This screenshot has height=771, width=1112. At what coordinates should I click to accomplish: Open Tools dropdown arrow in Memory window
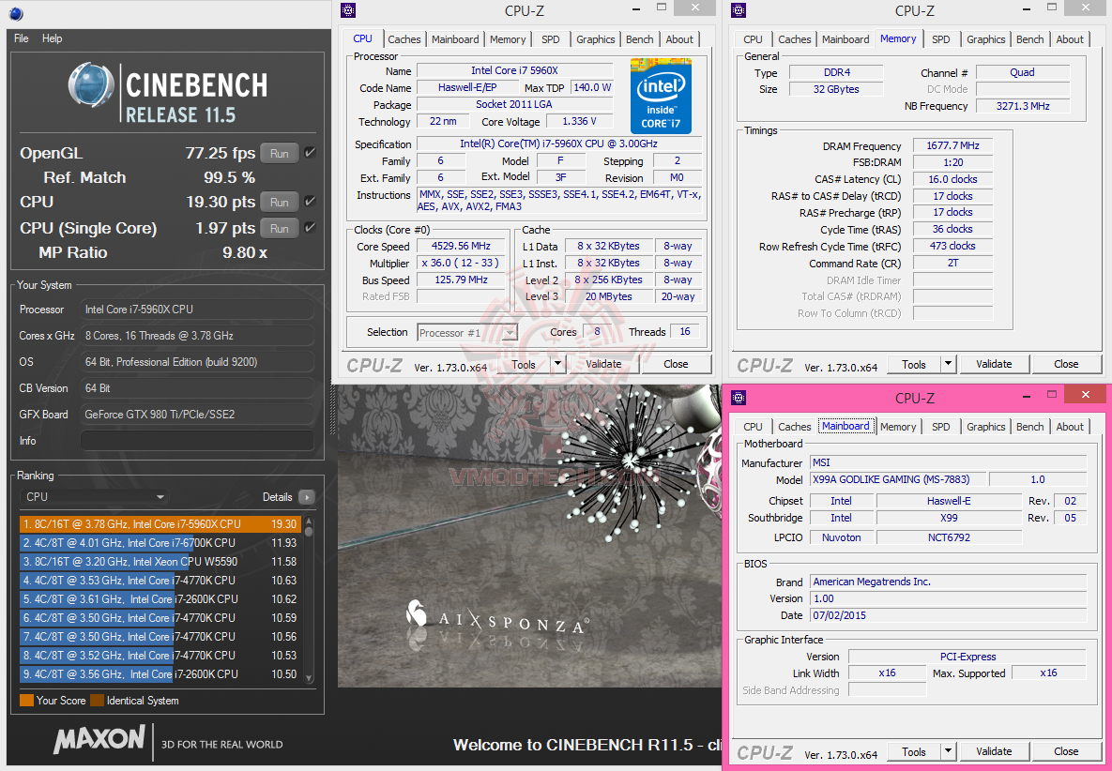pos(948,364)
